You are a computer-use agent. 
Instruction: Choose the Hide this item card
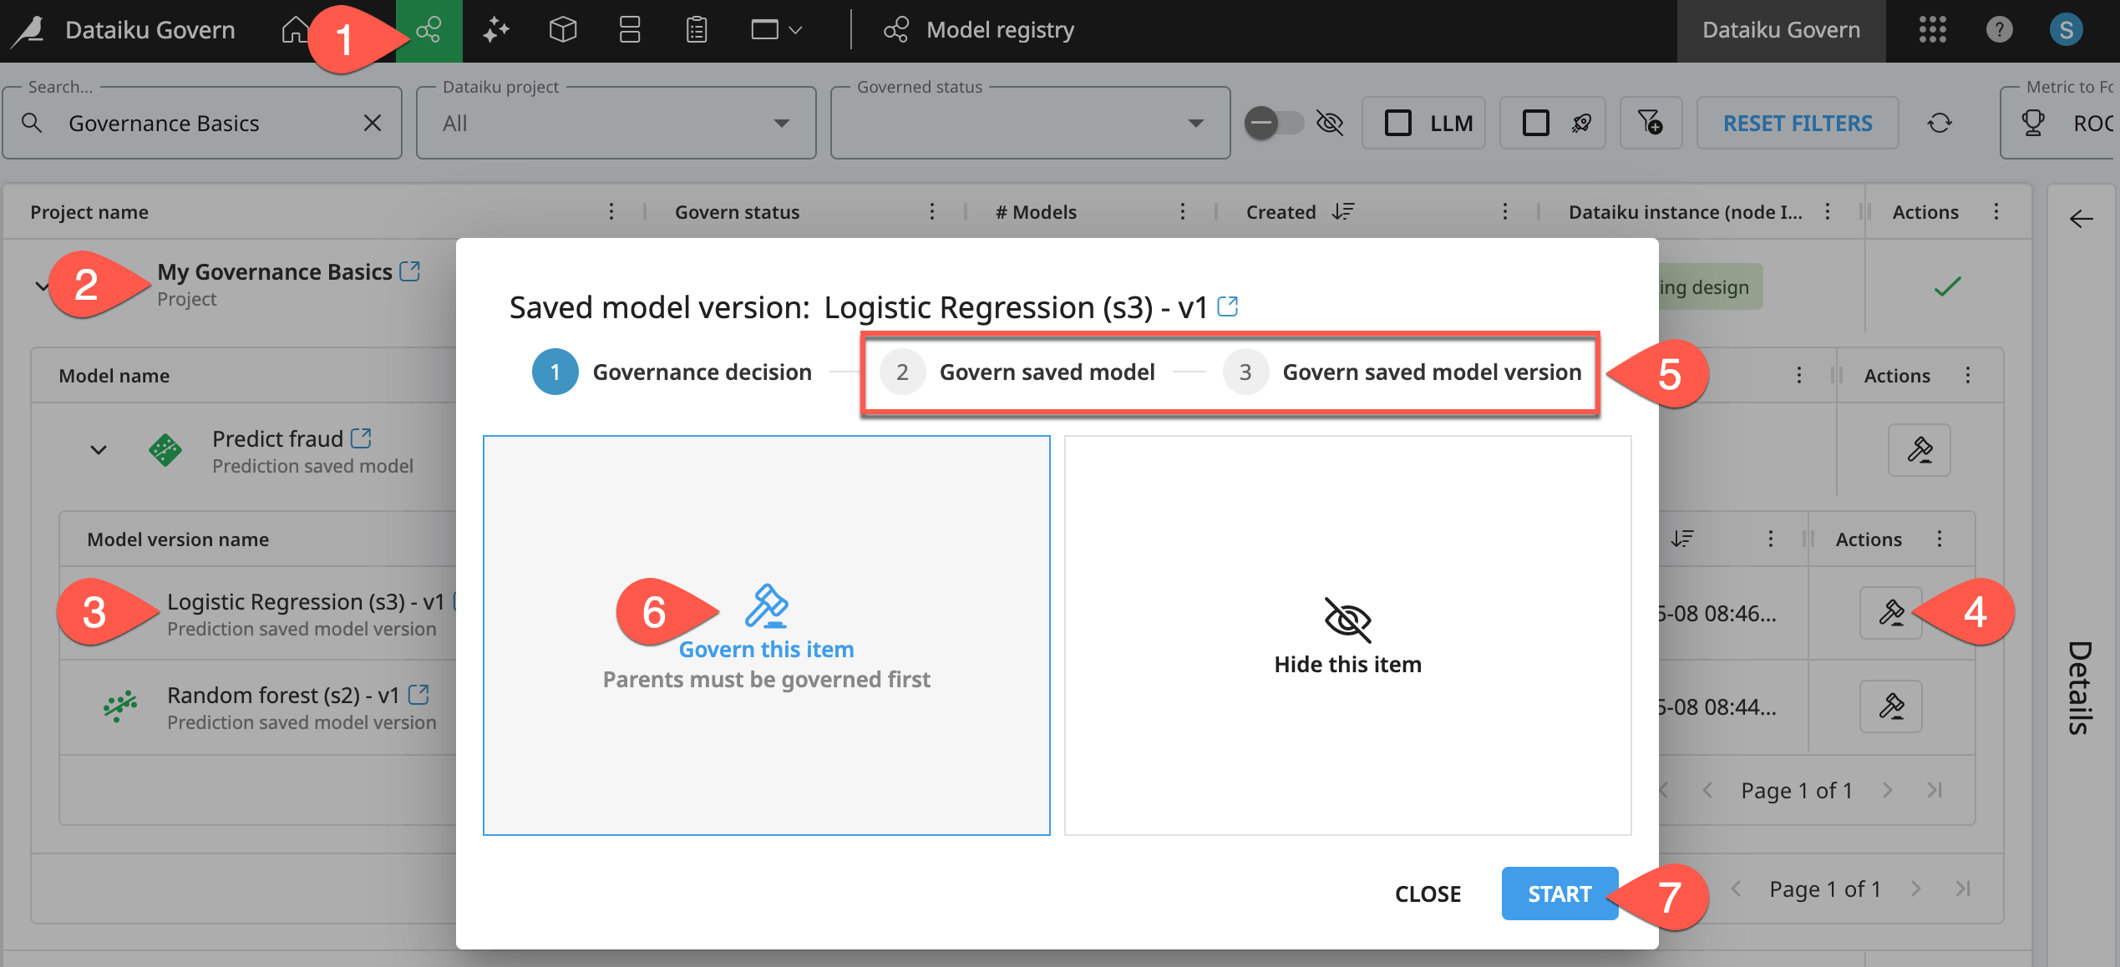1347,635
